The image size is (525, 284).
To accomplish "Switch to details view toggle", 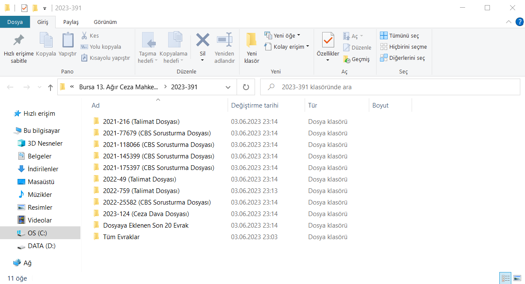I will pyautogui.click(x=506, y=278).
